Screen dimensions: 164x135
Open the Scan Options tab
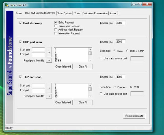pyautogui.click(x=64, y=13)
